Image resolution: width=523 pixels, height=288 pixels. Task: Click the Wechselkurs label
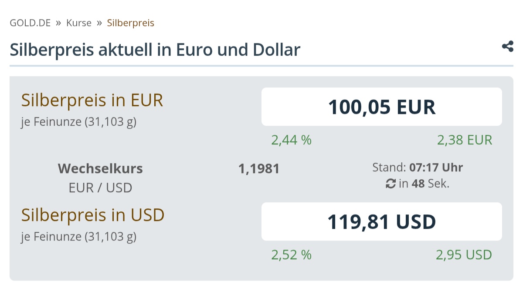click(100, 168)
